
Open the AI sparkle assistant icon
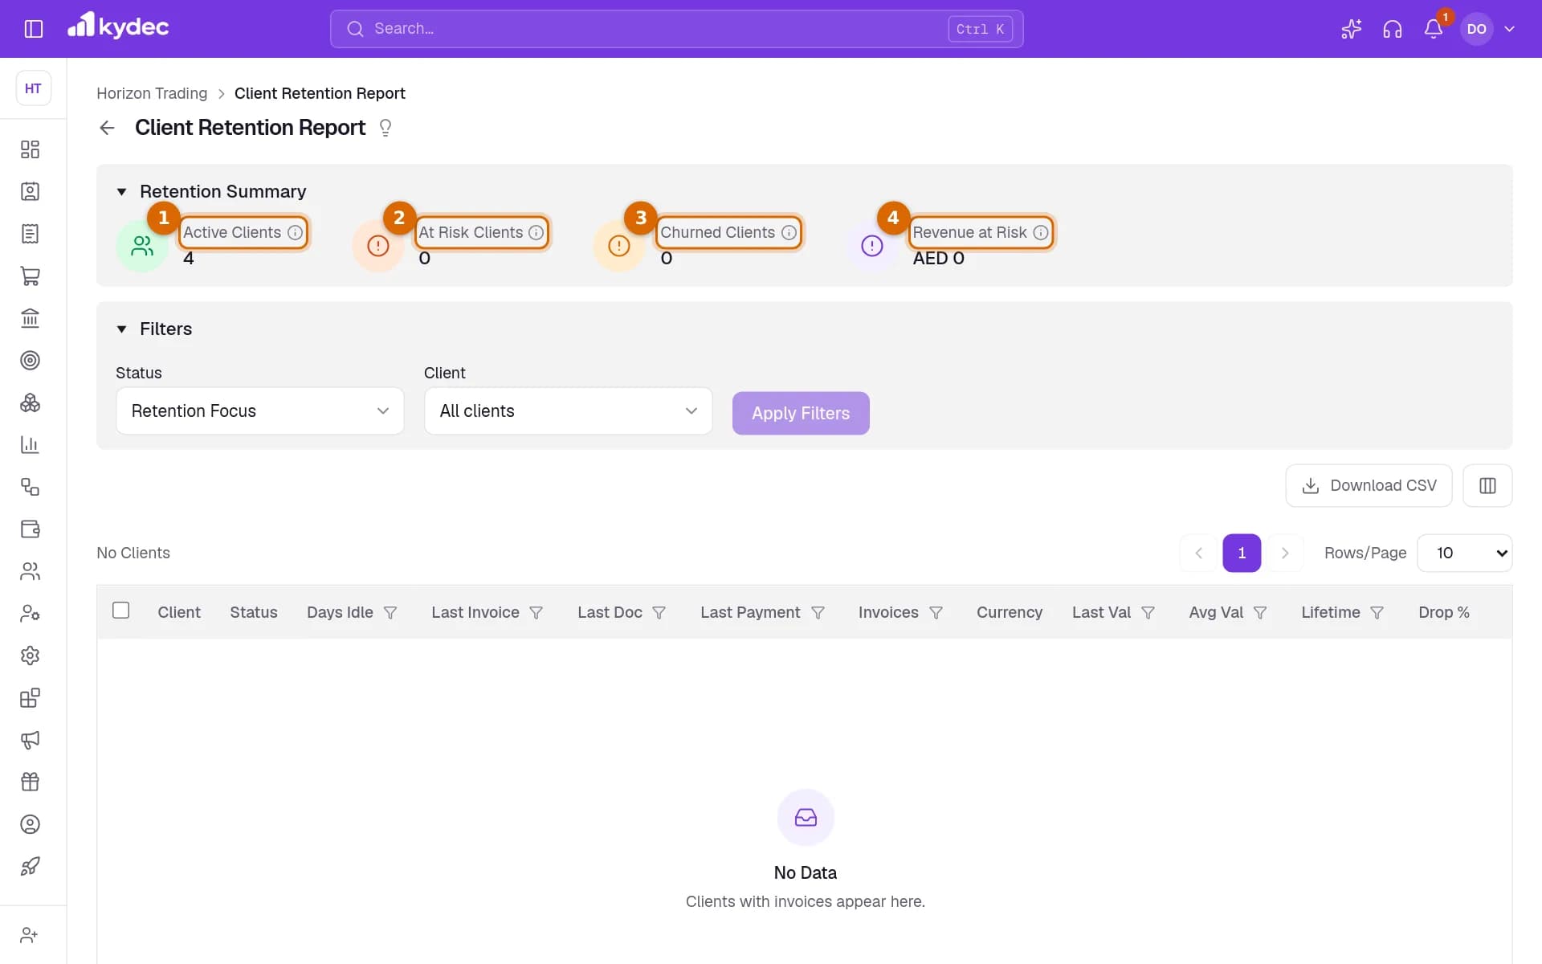[1351, 29]
